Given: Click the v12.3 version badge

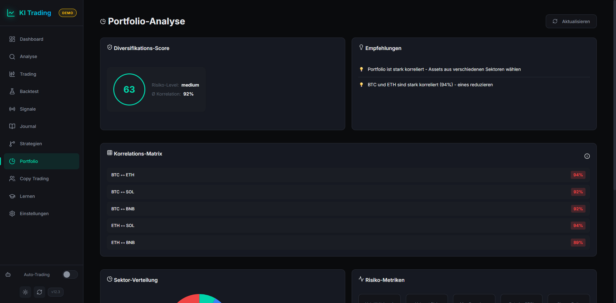Looking at the screenshot, I should (56, 292).
